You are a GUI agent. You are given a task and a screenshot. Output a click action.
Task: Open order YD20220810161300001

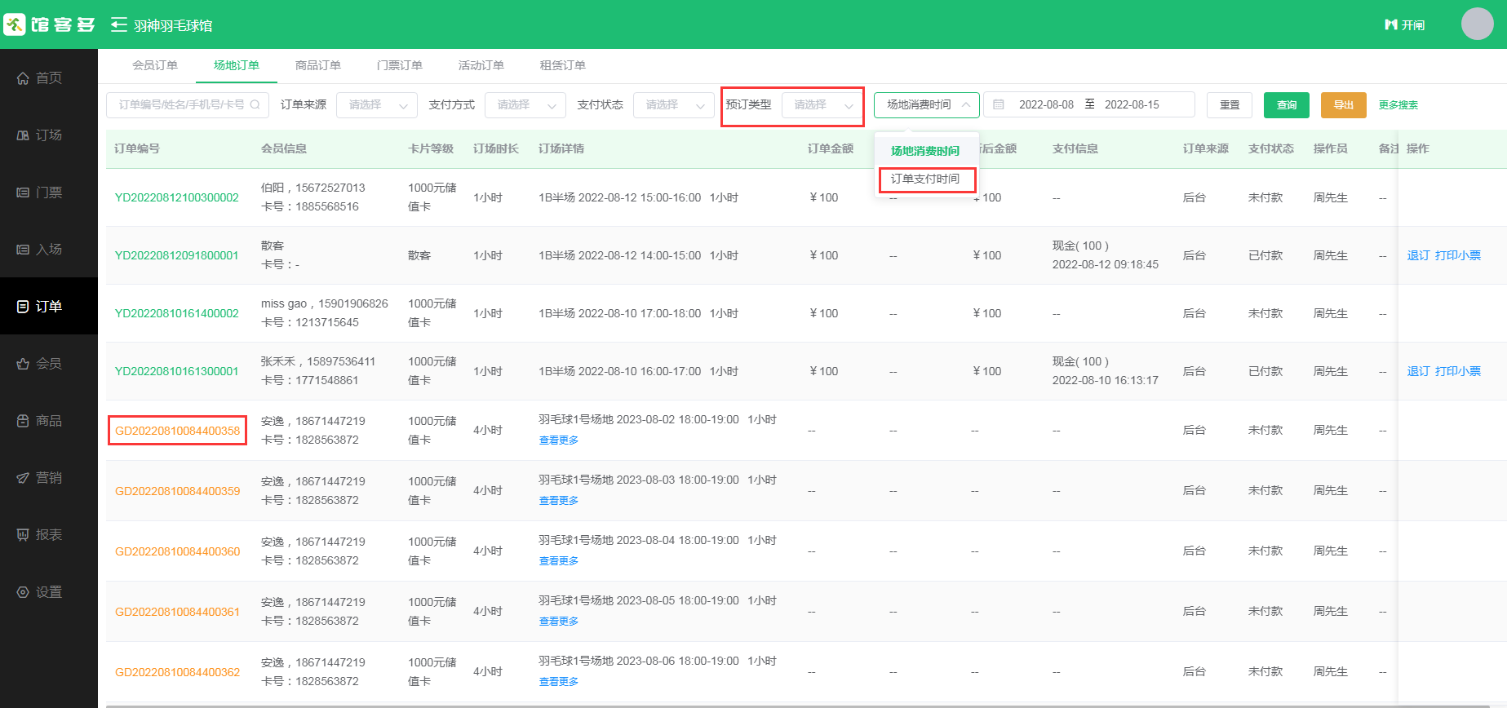tap(177, 371)
